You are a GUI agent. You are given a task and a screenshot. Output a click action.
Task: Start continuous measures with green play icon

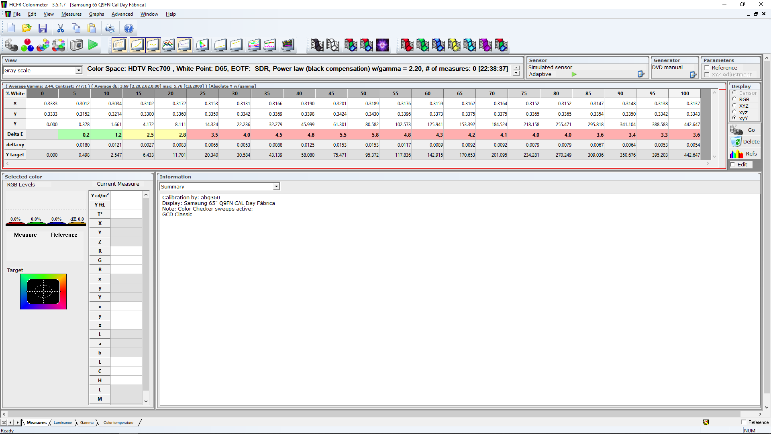click(x=93, y=45)
